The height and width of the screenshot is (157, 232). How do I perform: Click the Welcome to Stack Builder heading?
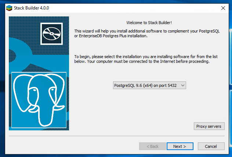149,23
